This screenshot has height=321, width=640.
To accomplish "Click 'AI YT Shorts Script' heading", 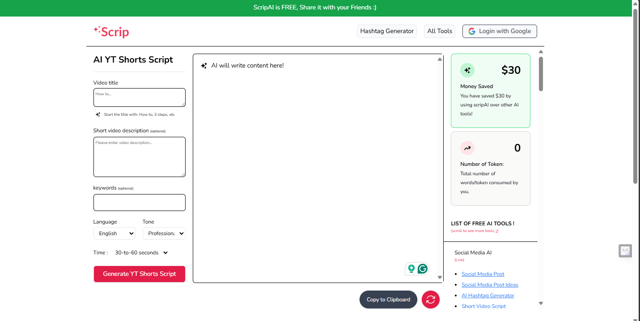I will tap(133, 60).
